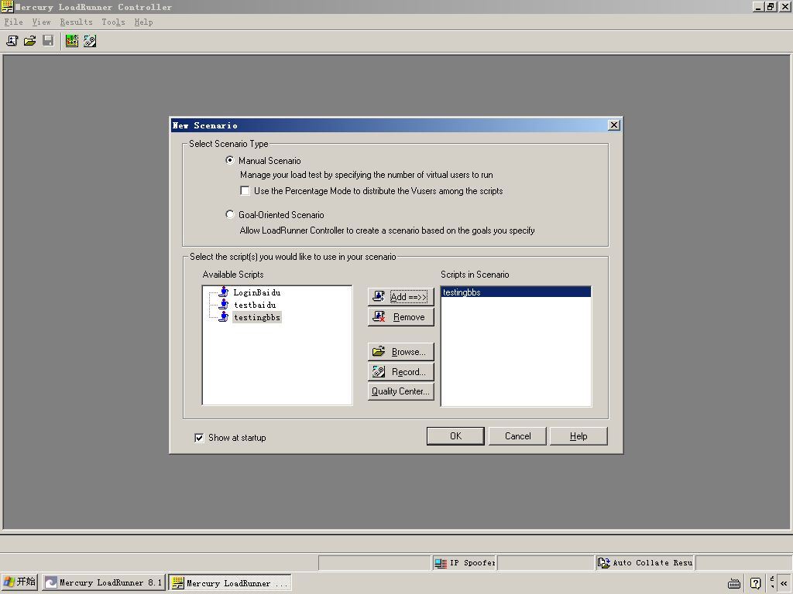793x594 pixels.
Task: Select the Goal-Oriented Scenario radio button
Action: tap(229, 214)
